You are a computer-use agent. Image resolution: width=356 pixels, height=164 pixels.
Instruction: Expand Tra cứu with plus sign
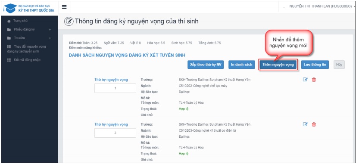[x=50, y=38]
